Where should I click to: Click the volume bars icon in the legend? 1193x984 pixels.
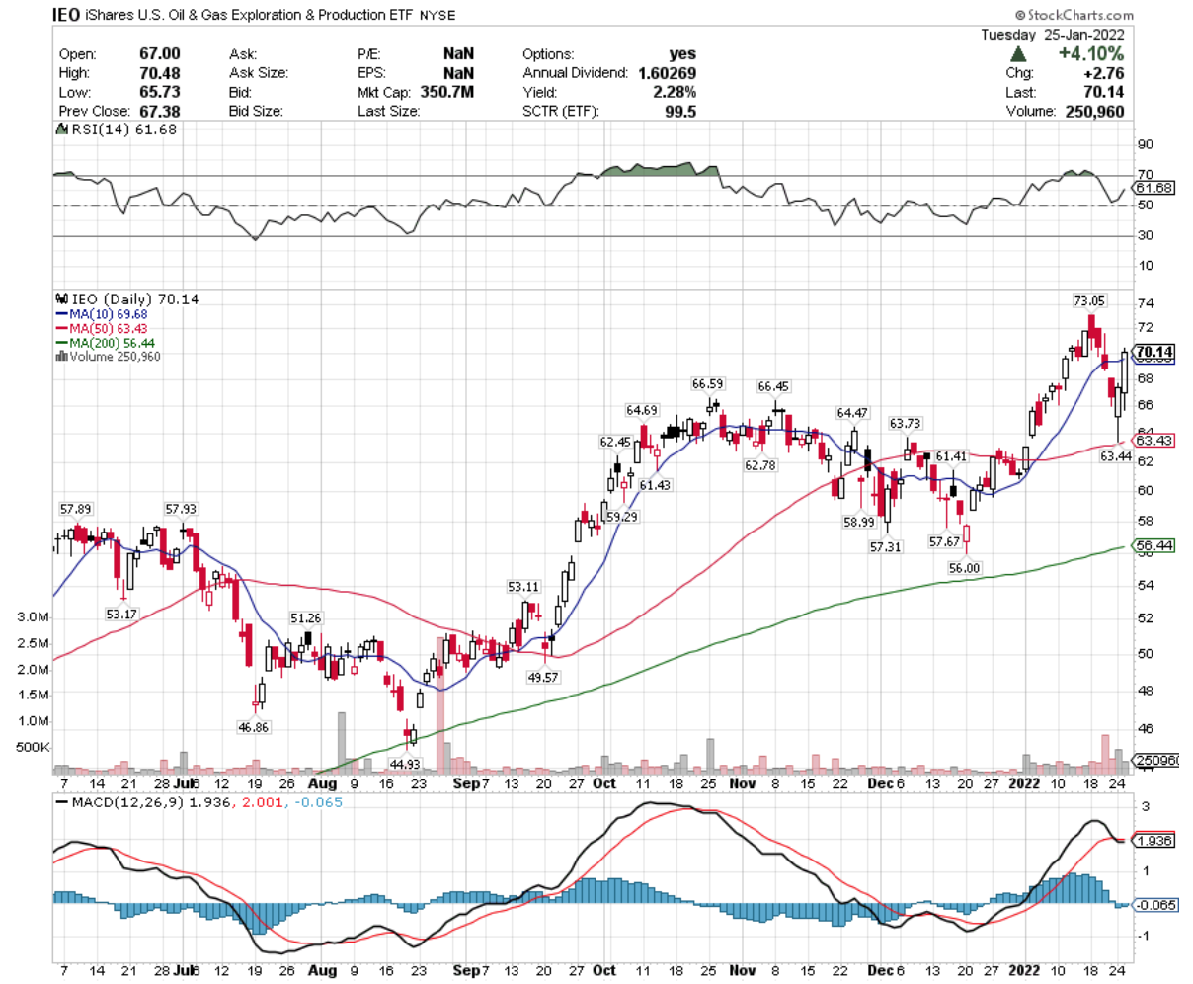pos(62,357)
